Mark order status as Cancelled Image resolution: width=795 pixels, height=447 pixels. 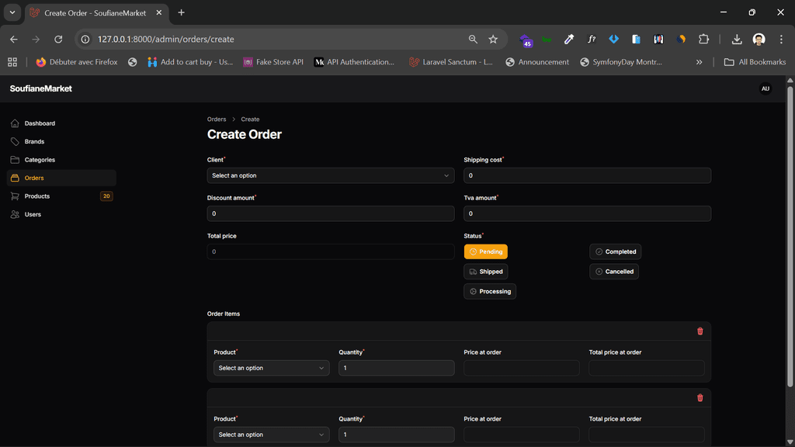point(614,272)
